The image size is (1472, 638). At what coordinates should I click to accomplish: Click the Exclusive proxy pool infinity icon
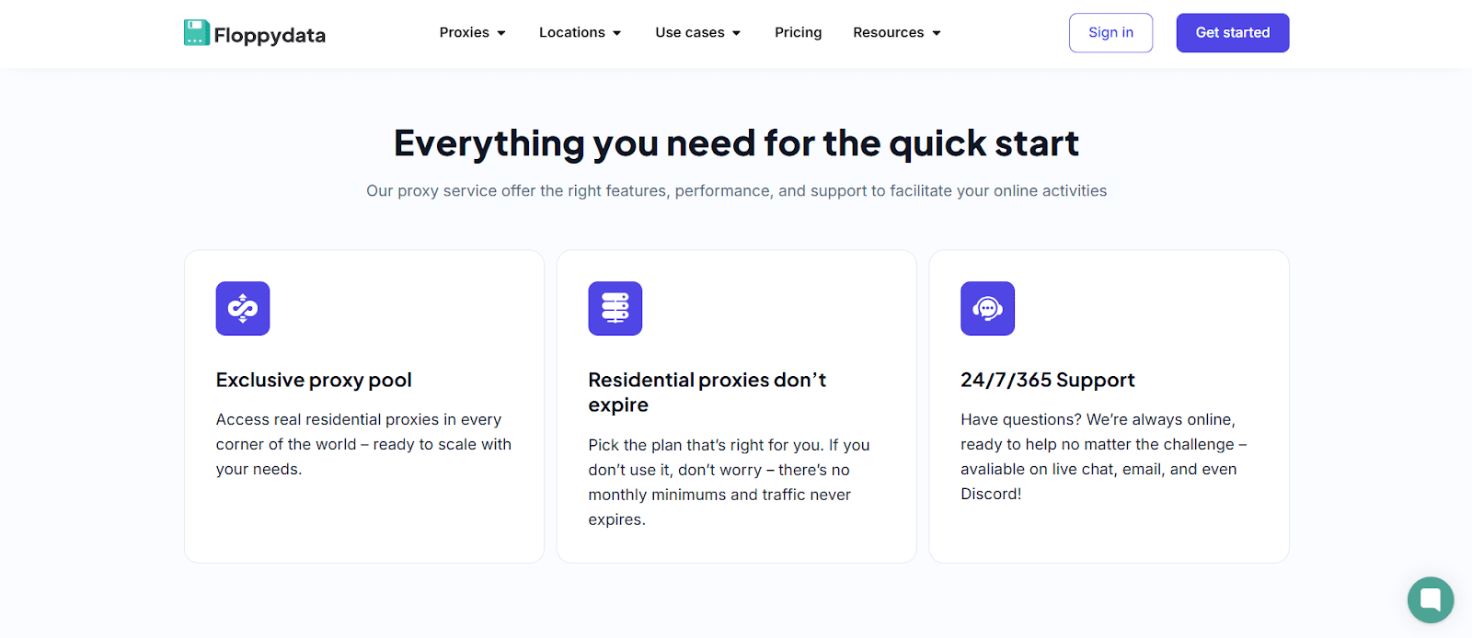(x=243, y=309)
